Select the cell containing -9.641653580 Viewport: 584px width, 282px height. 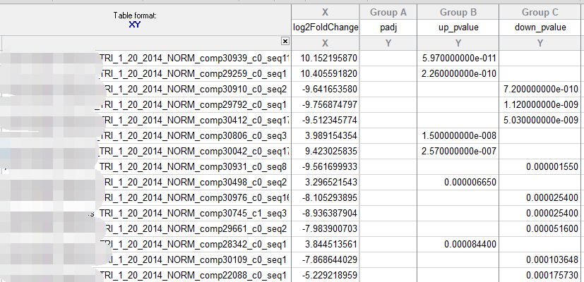325,89
